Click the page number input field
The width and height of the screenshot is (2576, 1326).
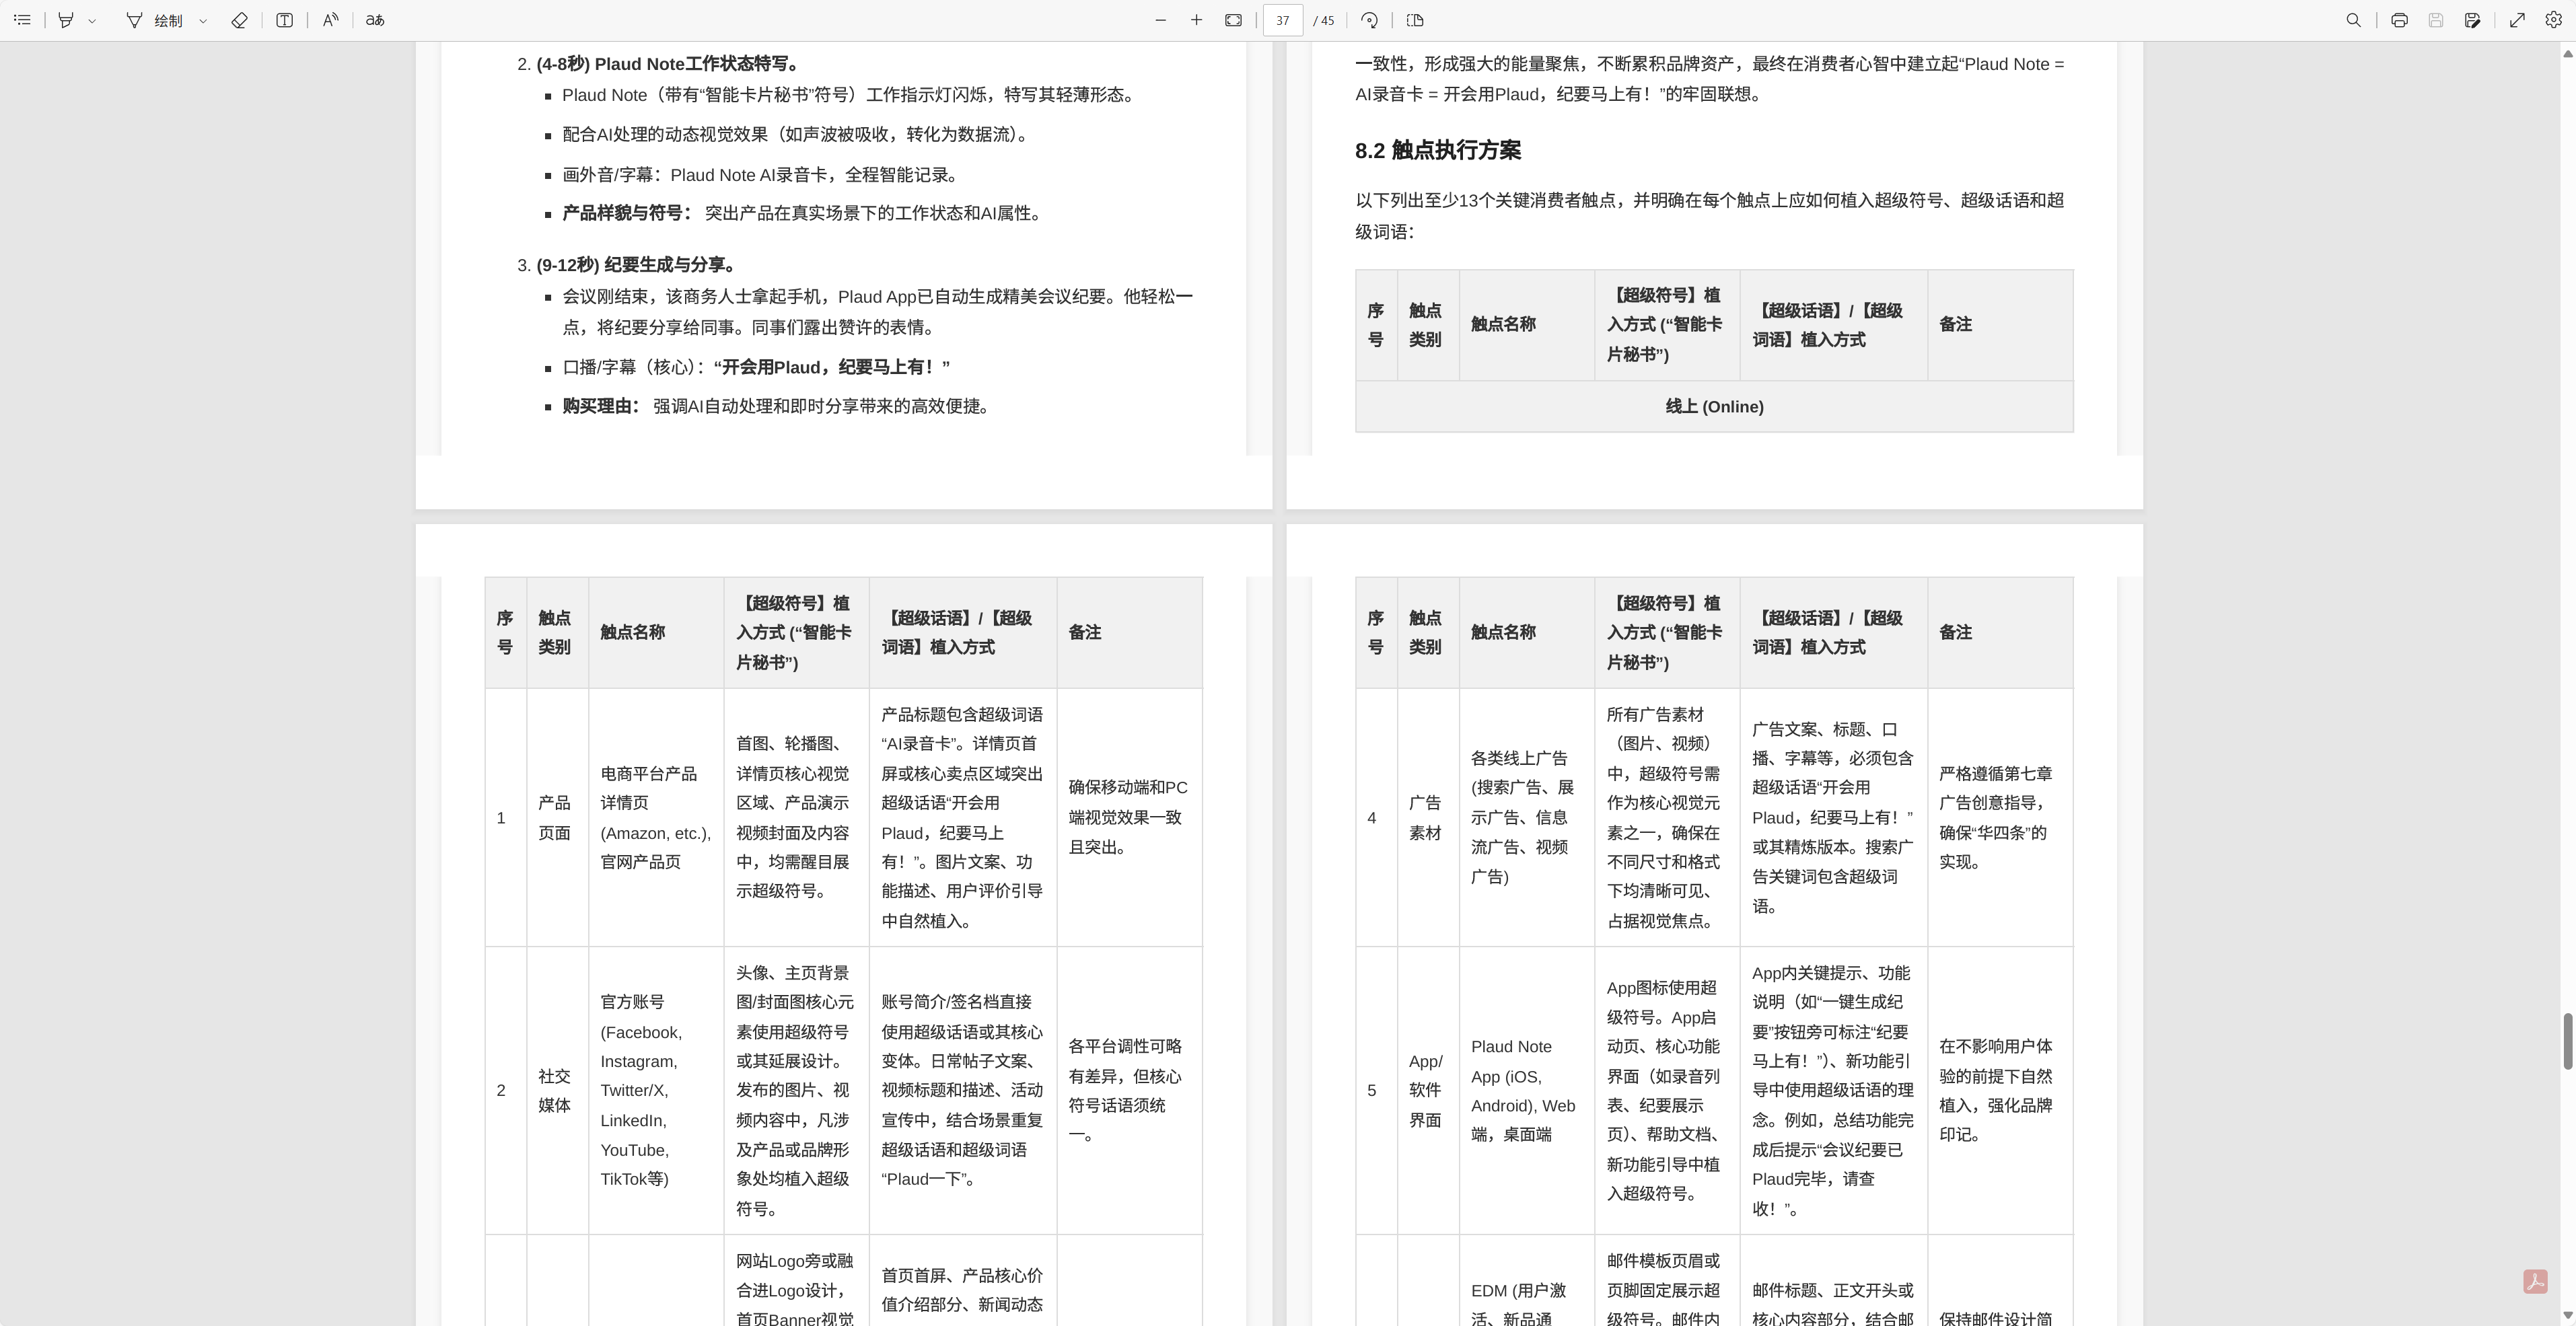pyautogui.click(x=1282, y=20)
